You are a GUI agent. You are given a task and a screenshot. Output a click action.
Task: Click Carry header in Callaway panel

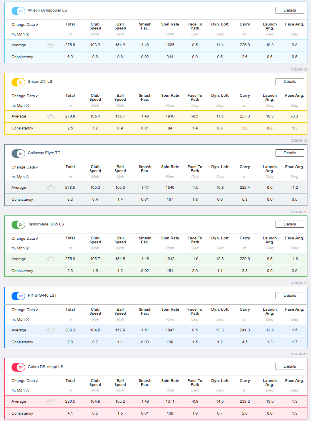click(x=245, y=167)
